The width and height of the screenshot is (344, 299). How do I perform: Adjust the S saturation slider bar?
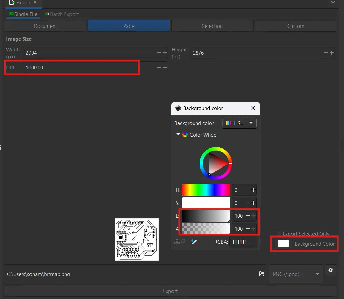click(x=206, y=203)
